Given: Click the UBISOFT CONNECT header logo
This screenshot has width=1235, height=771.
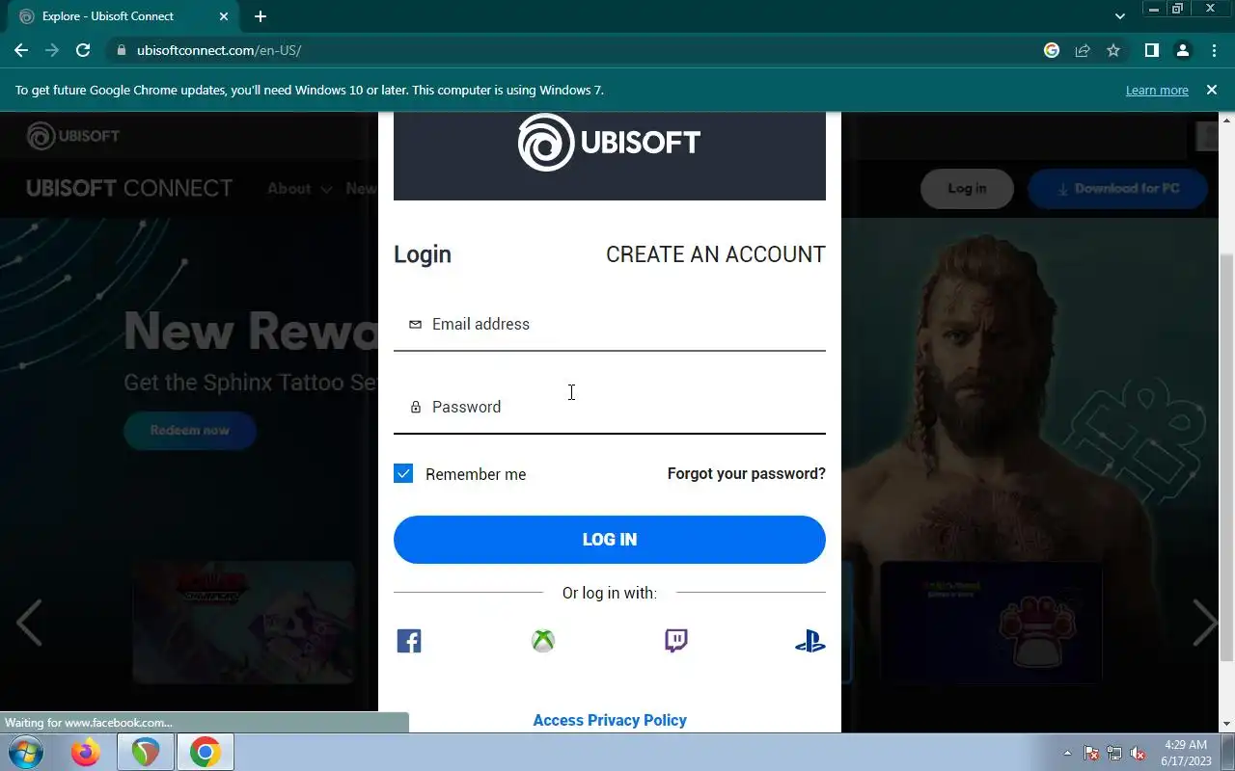Looking at the screenshot, I should [129, 189].
